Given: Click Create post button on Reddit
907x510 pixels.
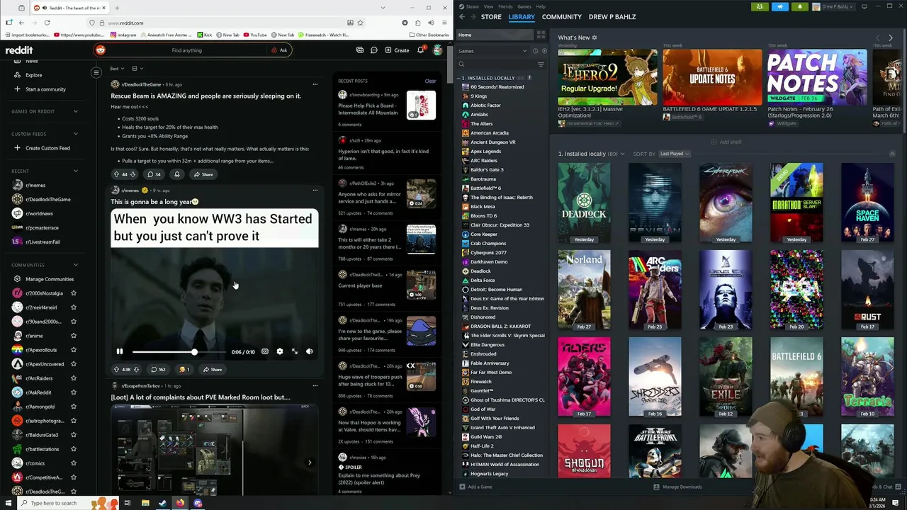Looking at the screenshot, I should pyautogui.click(x=397, y=50).
